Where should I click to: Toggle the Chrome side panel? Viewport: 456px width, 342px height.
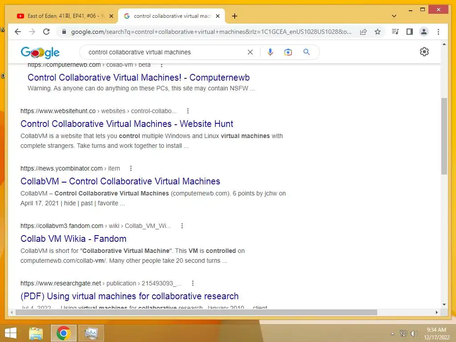410,32
